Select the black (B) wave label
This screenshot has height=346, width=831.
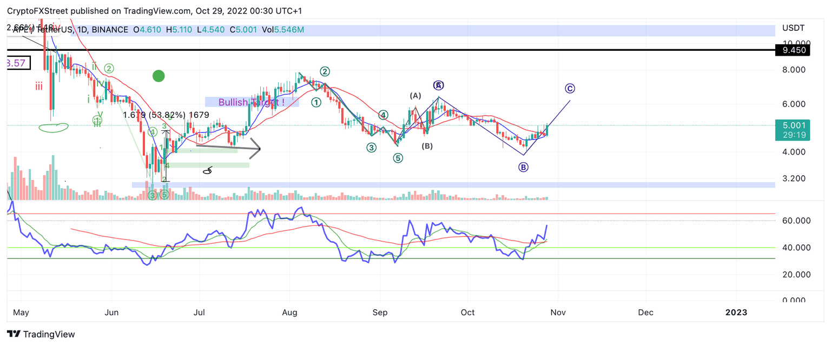[427, 146]
